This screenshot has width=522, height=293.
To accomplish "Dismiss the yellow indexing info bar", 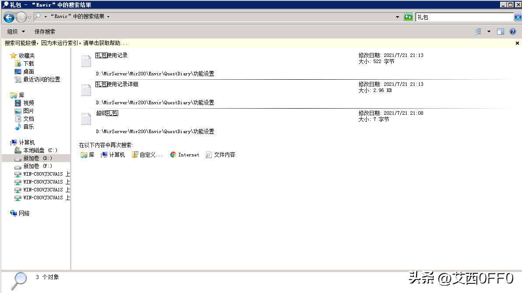I will (517, 43).
